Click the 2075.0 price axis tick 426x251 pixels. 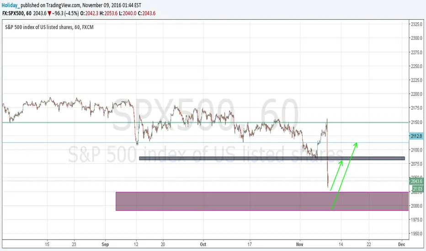pos(416,164)
